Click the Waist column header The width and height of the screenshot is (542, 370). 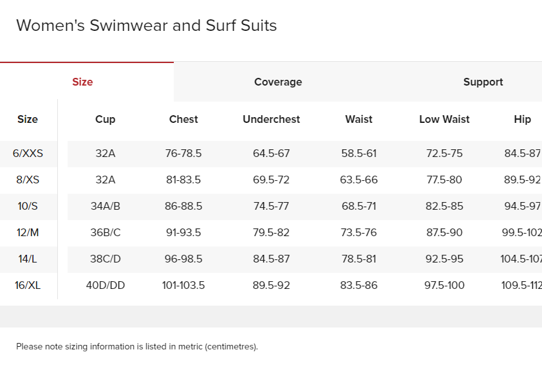[x=359, y=119]
